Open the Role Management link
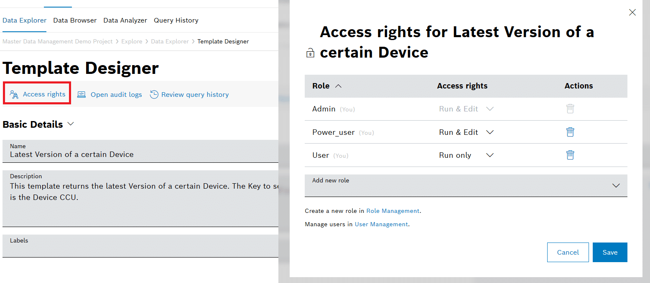This screenshot has width=650, height=283. 393,211
